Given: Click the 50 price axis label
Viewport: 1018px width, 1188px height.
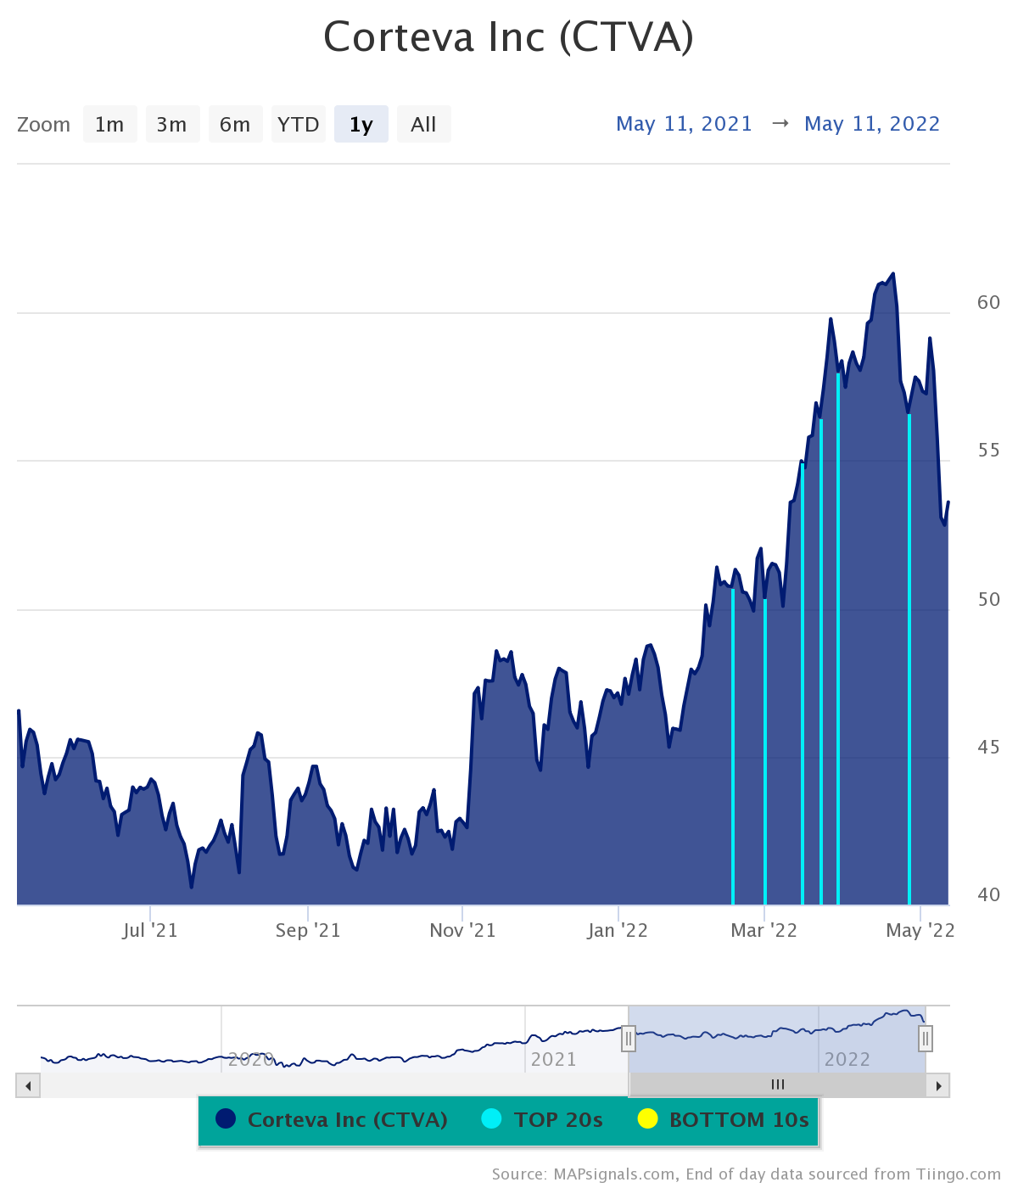Looking at the screenshot, I should 989,599.
